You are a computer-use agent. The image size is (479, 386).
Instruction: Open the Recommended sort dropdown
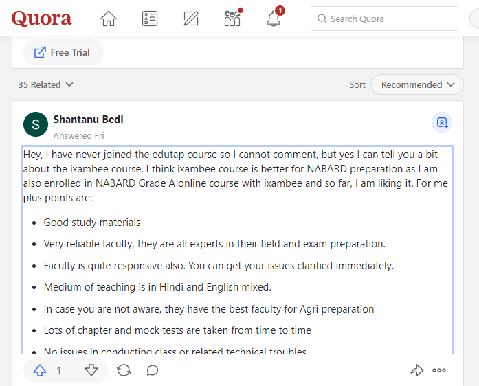[x=417, y=84]
